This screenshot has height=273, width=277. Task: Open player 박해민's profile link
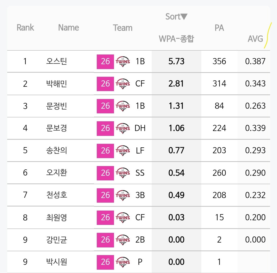click(x=56, y=84)
